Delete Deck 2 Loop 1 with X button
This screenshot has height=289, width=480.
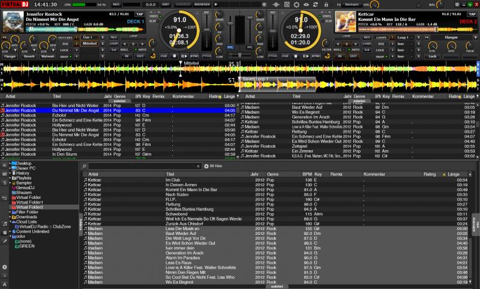tap(418, 37)
